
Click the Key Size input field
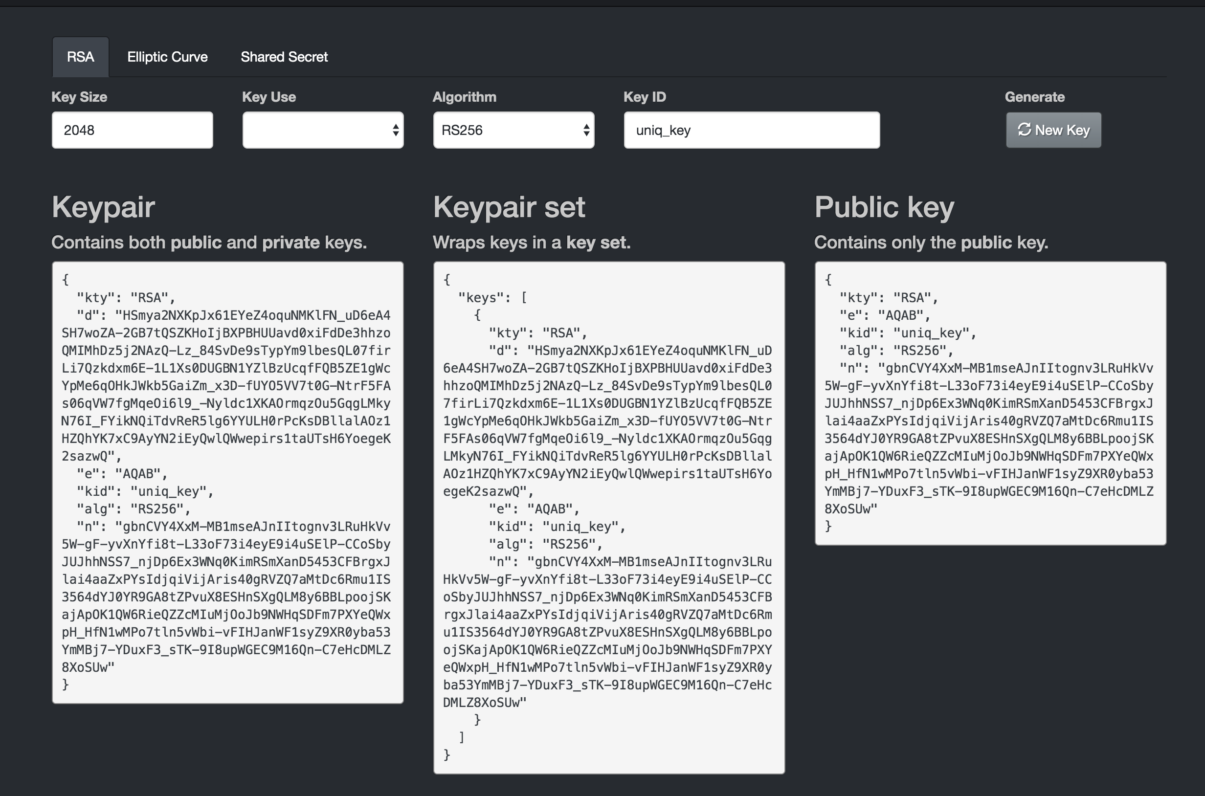click(132, 131)
